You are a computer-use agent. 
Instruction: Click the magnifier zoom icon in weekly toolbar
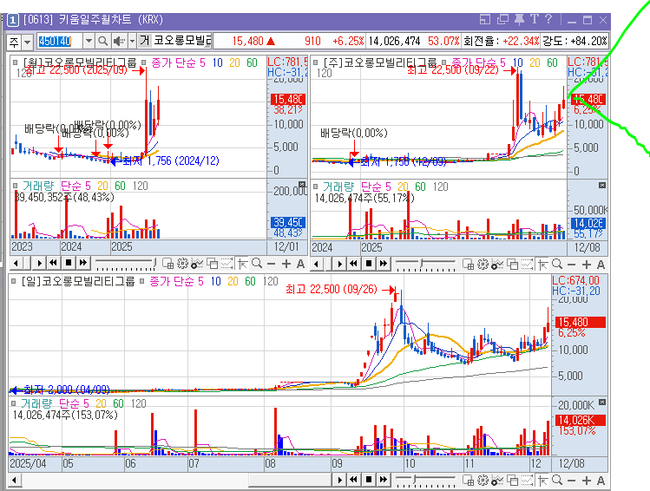click(557, 264)
